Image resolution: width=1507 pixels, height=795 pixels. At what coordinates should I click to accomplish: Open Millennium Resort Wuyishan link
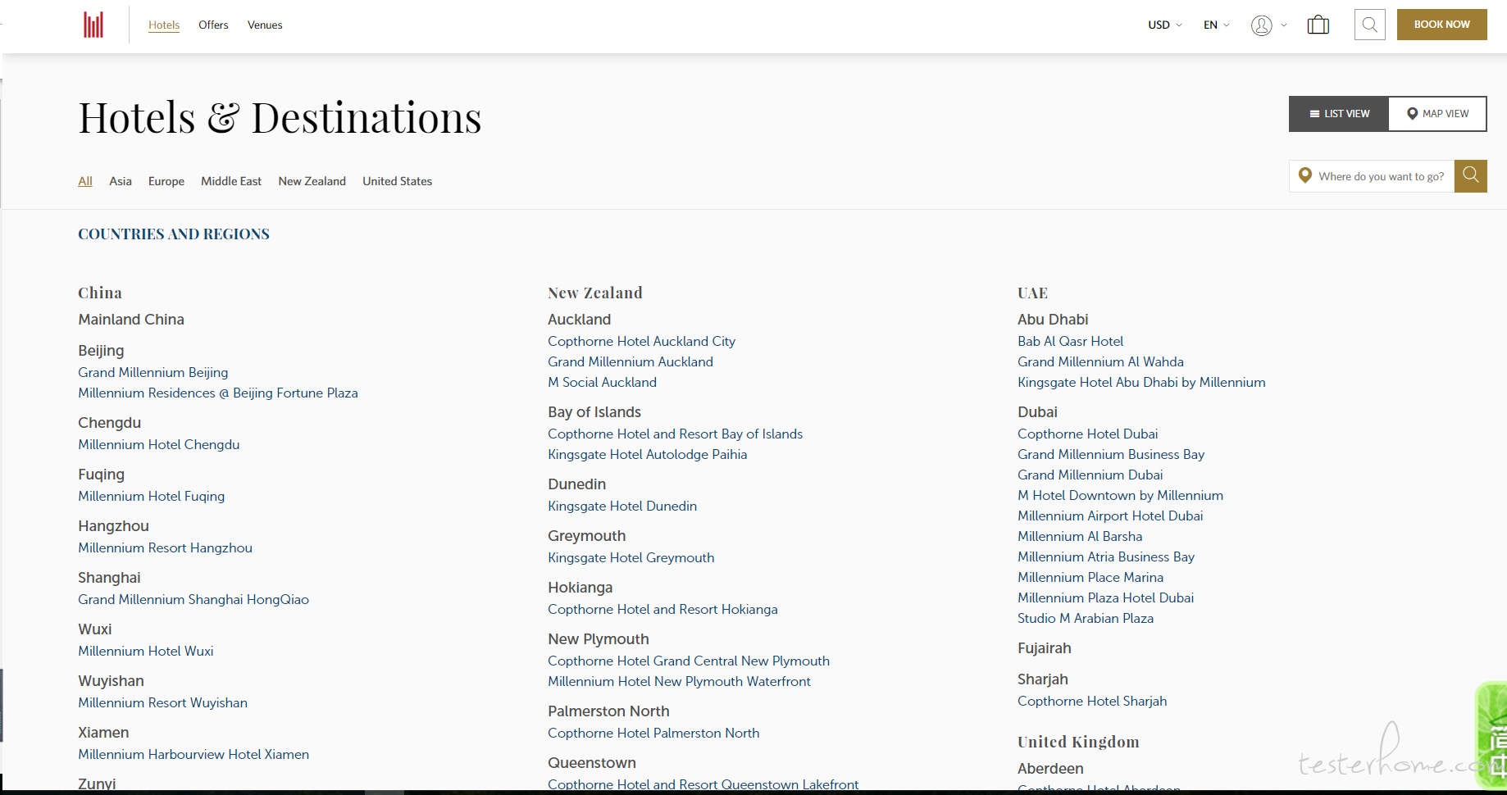pos(163,702)
